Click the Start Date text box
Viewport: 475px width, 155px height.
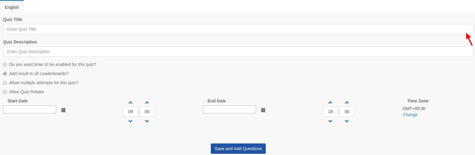30,109
